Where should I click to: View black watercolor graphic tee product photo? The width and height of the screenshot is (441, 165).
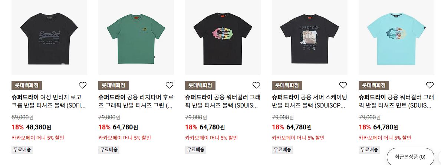223,37
